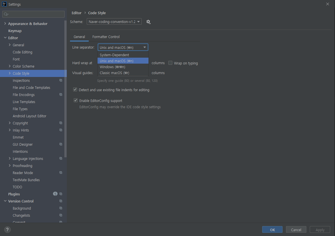Click the Cancel button

click(x=296, y=229)
